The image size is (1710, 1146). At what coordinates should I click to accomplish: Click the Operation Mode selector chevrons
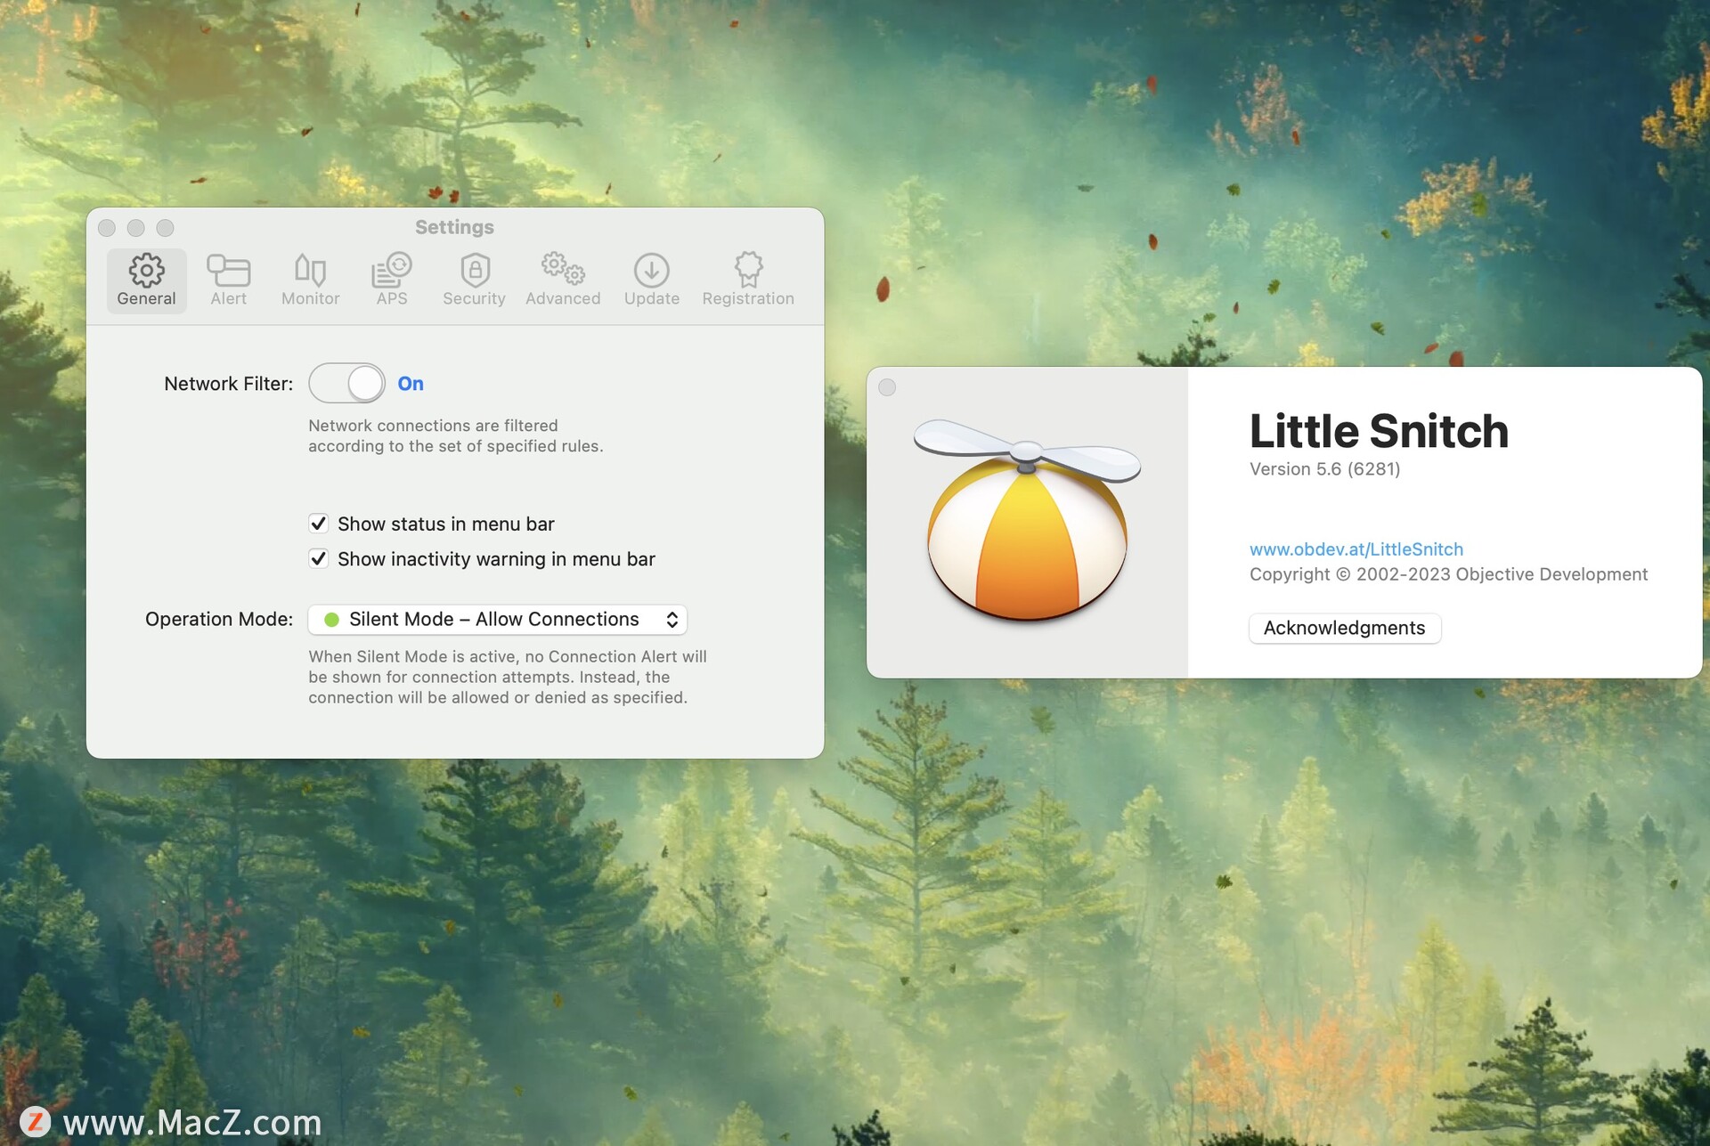(x=672, y=619)
